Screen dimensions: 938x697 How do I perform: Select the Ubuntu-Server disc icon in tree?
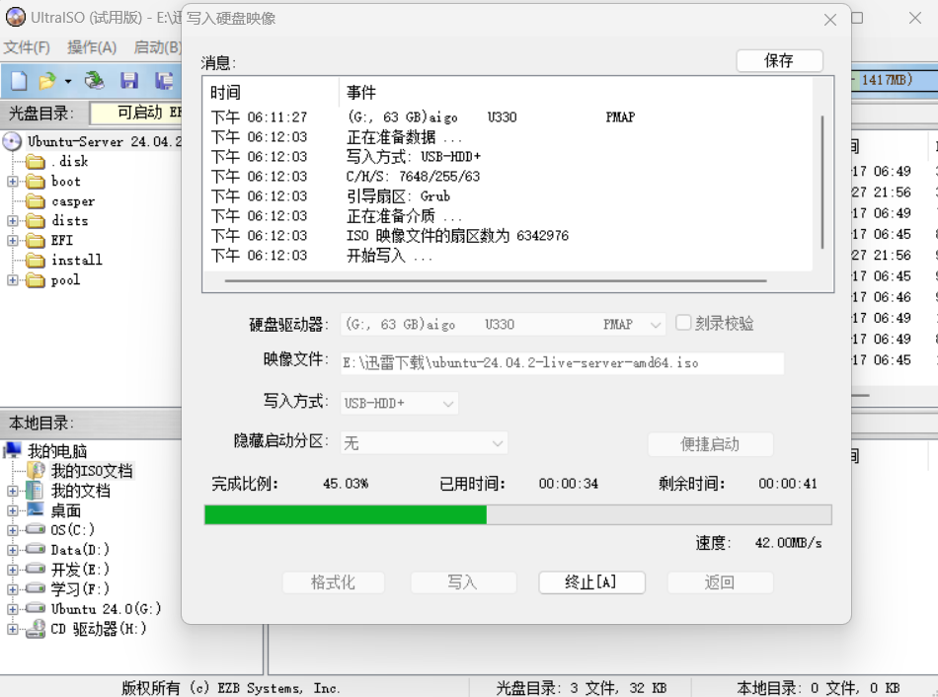point(12,141)
